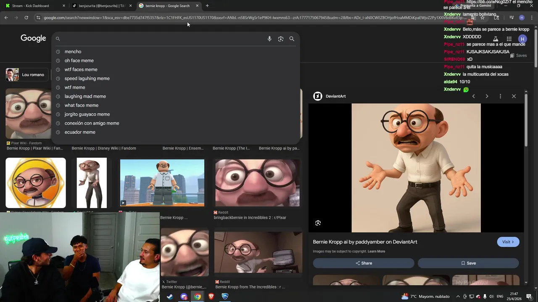Open Rocket League from the taskbar
The image size is (538, 302).
[x=225, y=297]
